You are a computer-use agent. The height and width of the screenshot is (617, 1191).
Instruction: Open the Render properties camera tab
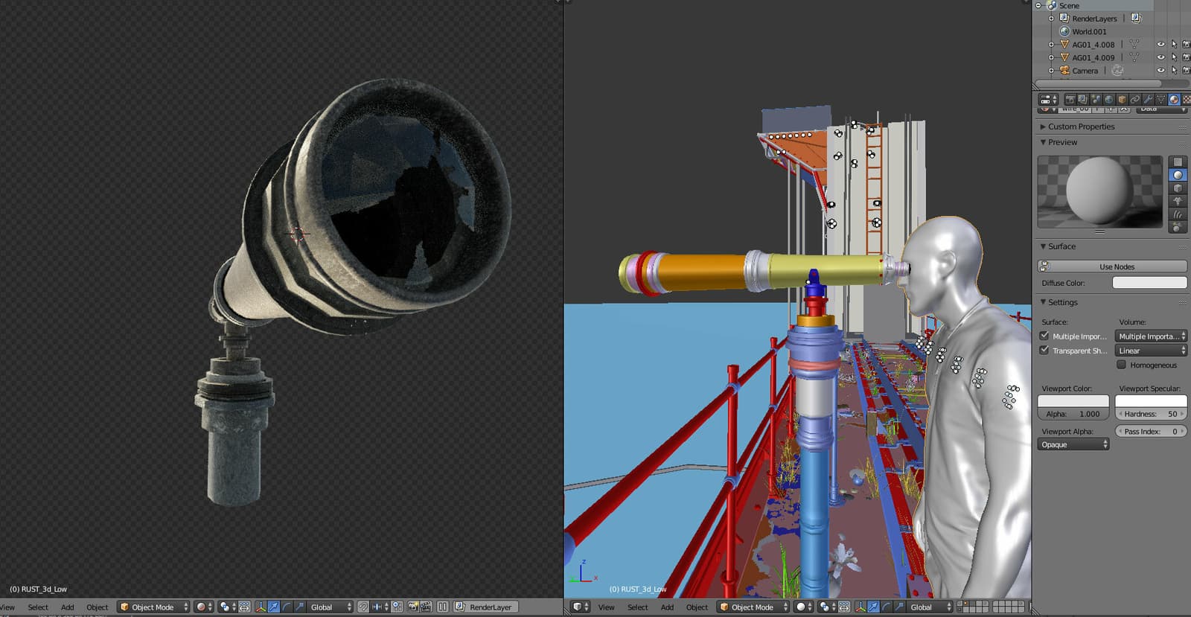pos(1070,99)
